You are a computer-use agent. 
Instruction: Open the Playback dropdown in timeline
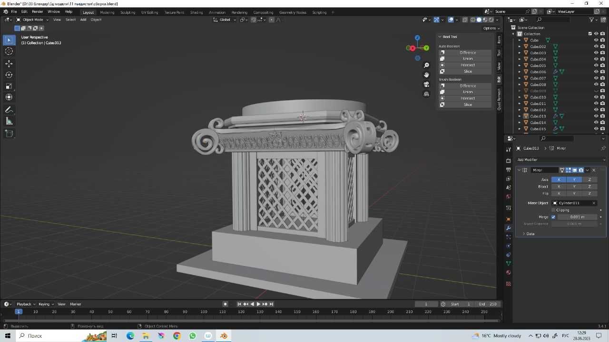pos(25,304)
